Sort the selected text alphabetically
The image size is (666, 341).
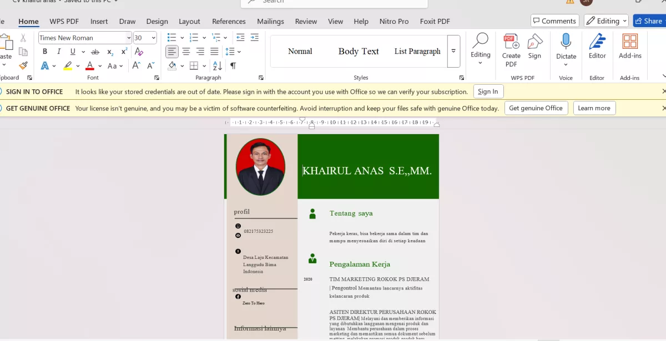tap(217, 65)
